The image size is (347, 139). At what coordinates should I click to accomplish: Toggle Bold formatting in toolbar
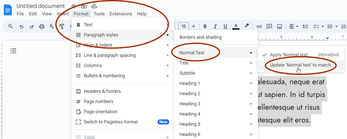205,26
